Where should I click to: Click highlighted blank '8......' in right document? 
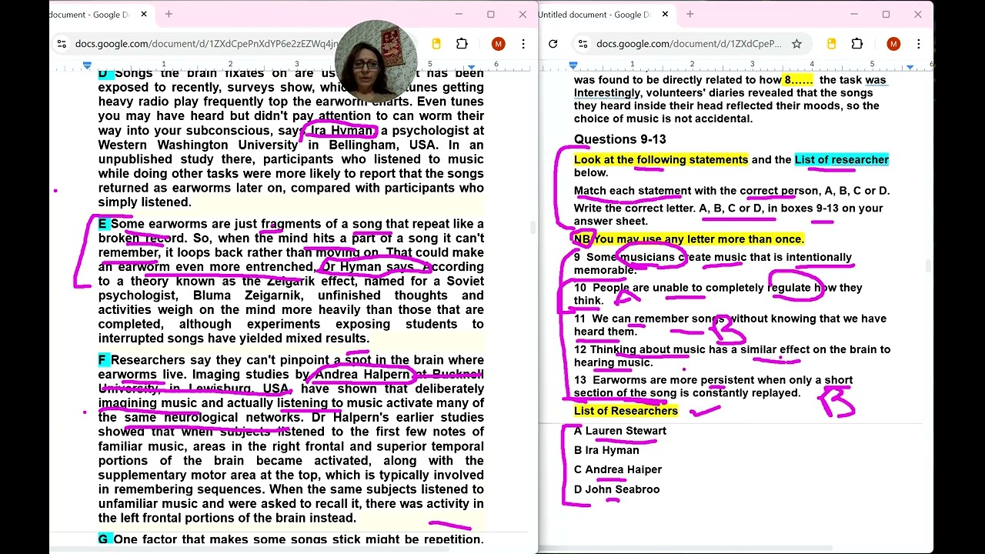(798, 80)
